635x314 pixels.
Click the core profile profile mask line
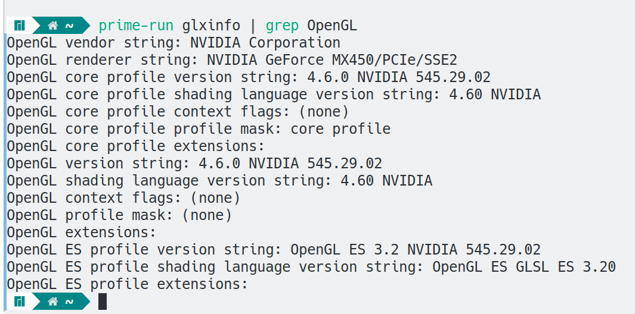click(199, 129)
